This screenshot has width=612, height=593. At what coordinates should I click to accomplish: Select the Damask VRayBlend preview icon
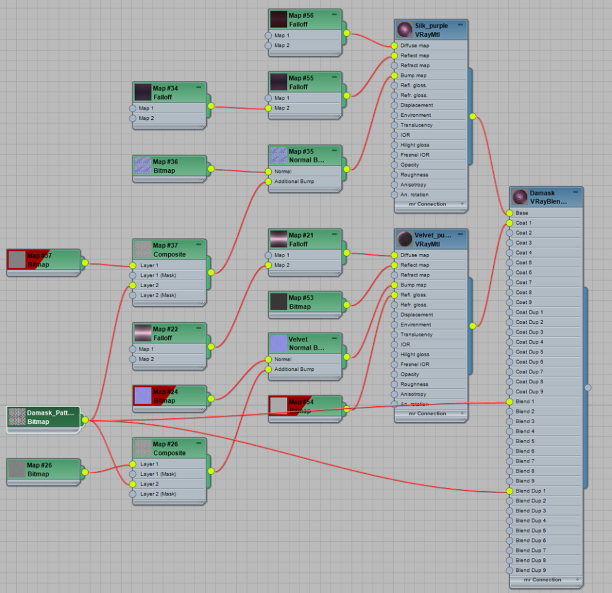[x=519, y=197]
